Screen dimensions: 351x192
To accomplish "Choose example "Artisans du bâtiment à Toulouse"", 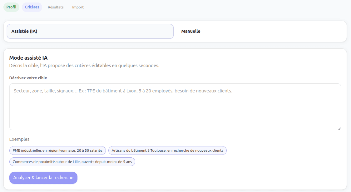I will 167,150.
